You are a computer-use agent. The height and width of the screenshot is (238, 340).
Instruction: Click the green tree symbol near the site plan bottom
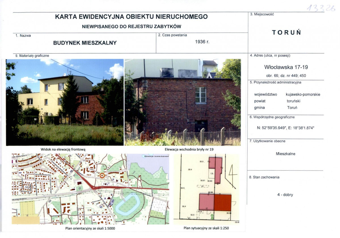(x=212, y=216)
